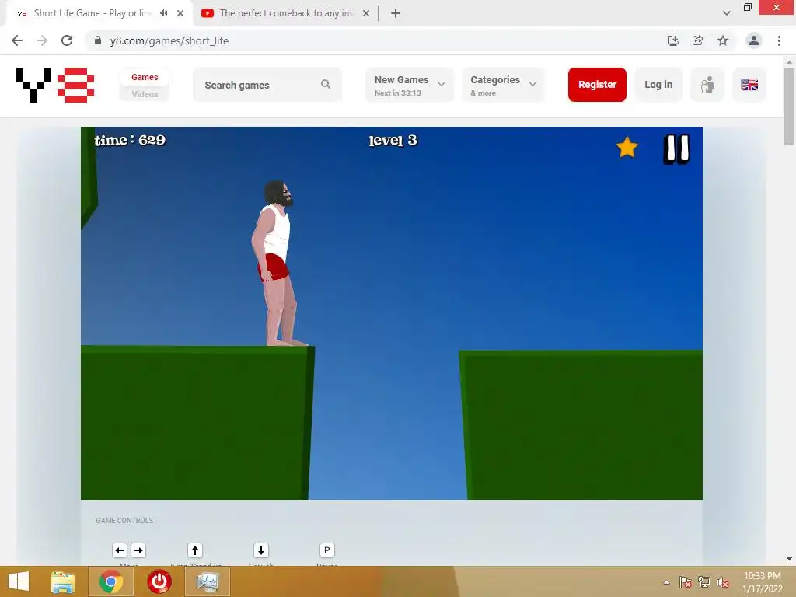Click the left arrow key control icon
Viewport: 796px width, 597px height.
pos(120,550)
